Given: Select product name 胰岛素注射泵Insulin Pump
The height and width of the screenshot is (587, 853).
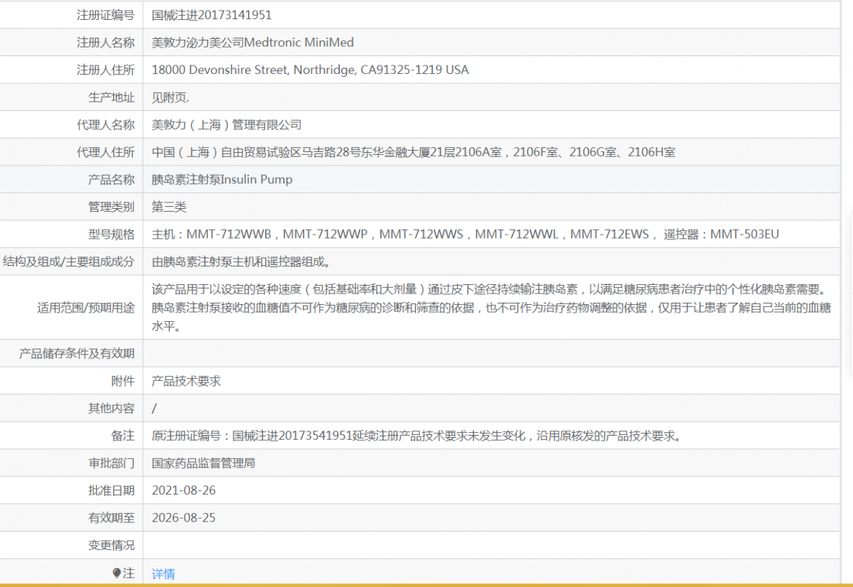Looking at the screenshot, I should click(222, 180).
